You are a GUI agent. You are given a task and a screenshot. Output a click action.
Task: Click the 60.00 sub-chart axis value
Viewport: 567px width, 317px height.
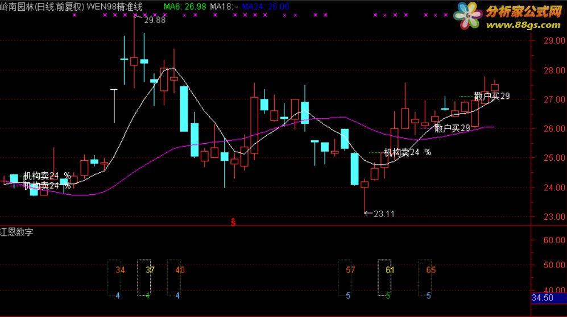(554, 240)
